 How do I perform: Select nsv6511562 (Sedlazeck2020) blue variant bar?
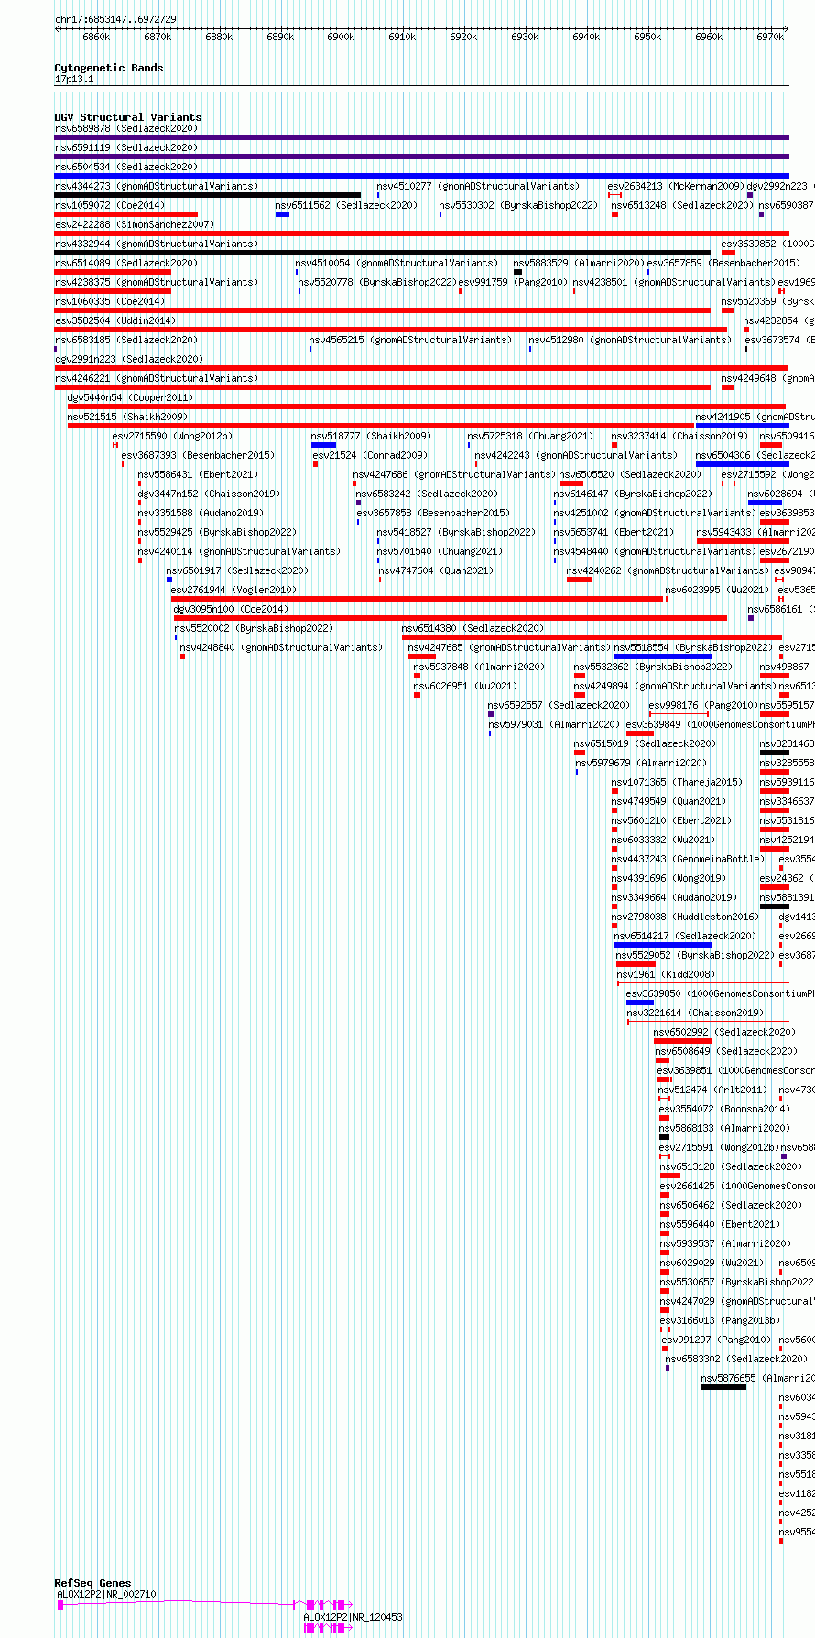tap(282, 214)
